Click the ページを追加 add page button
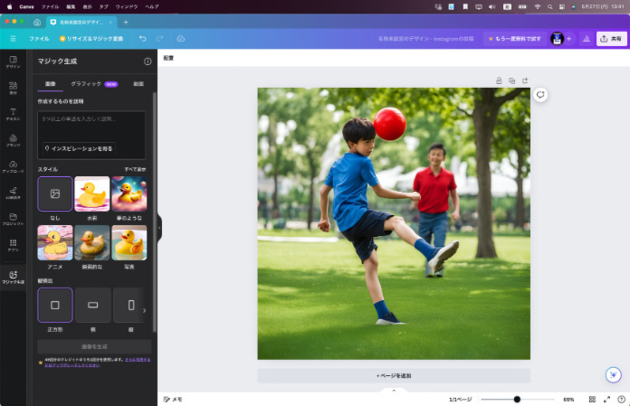Screen dimensions: 630x406 (x=394, y=376)
